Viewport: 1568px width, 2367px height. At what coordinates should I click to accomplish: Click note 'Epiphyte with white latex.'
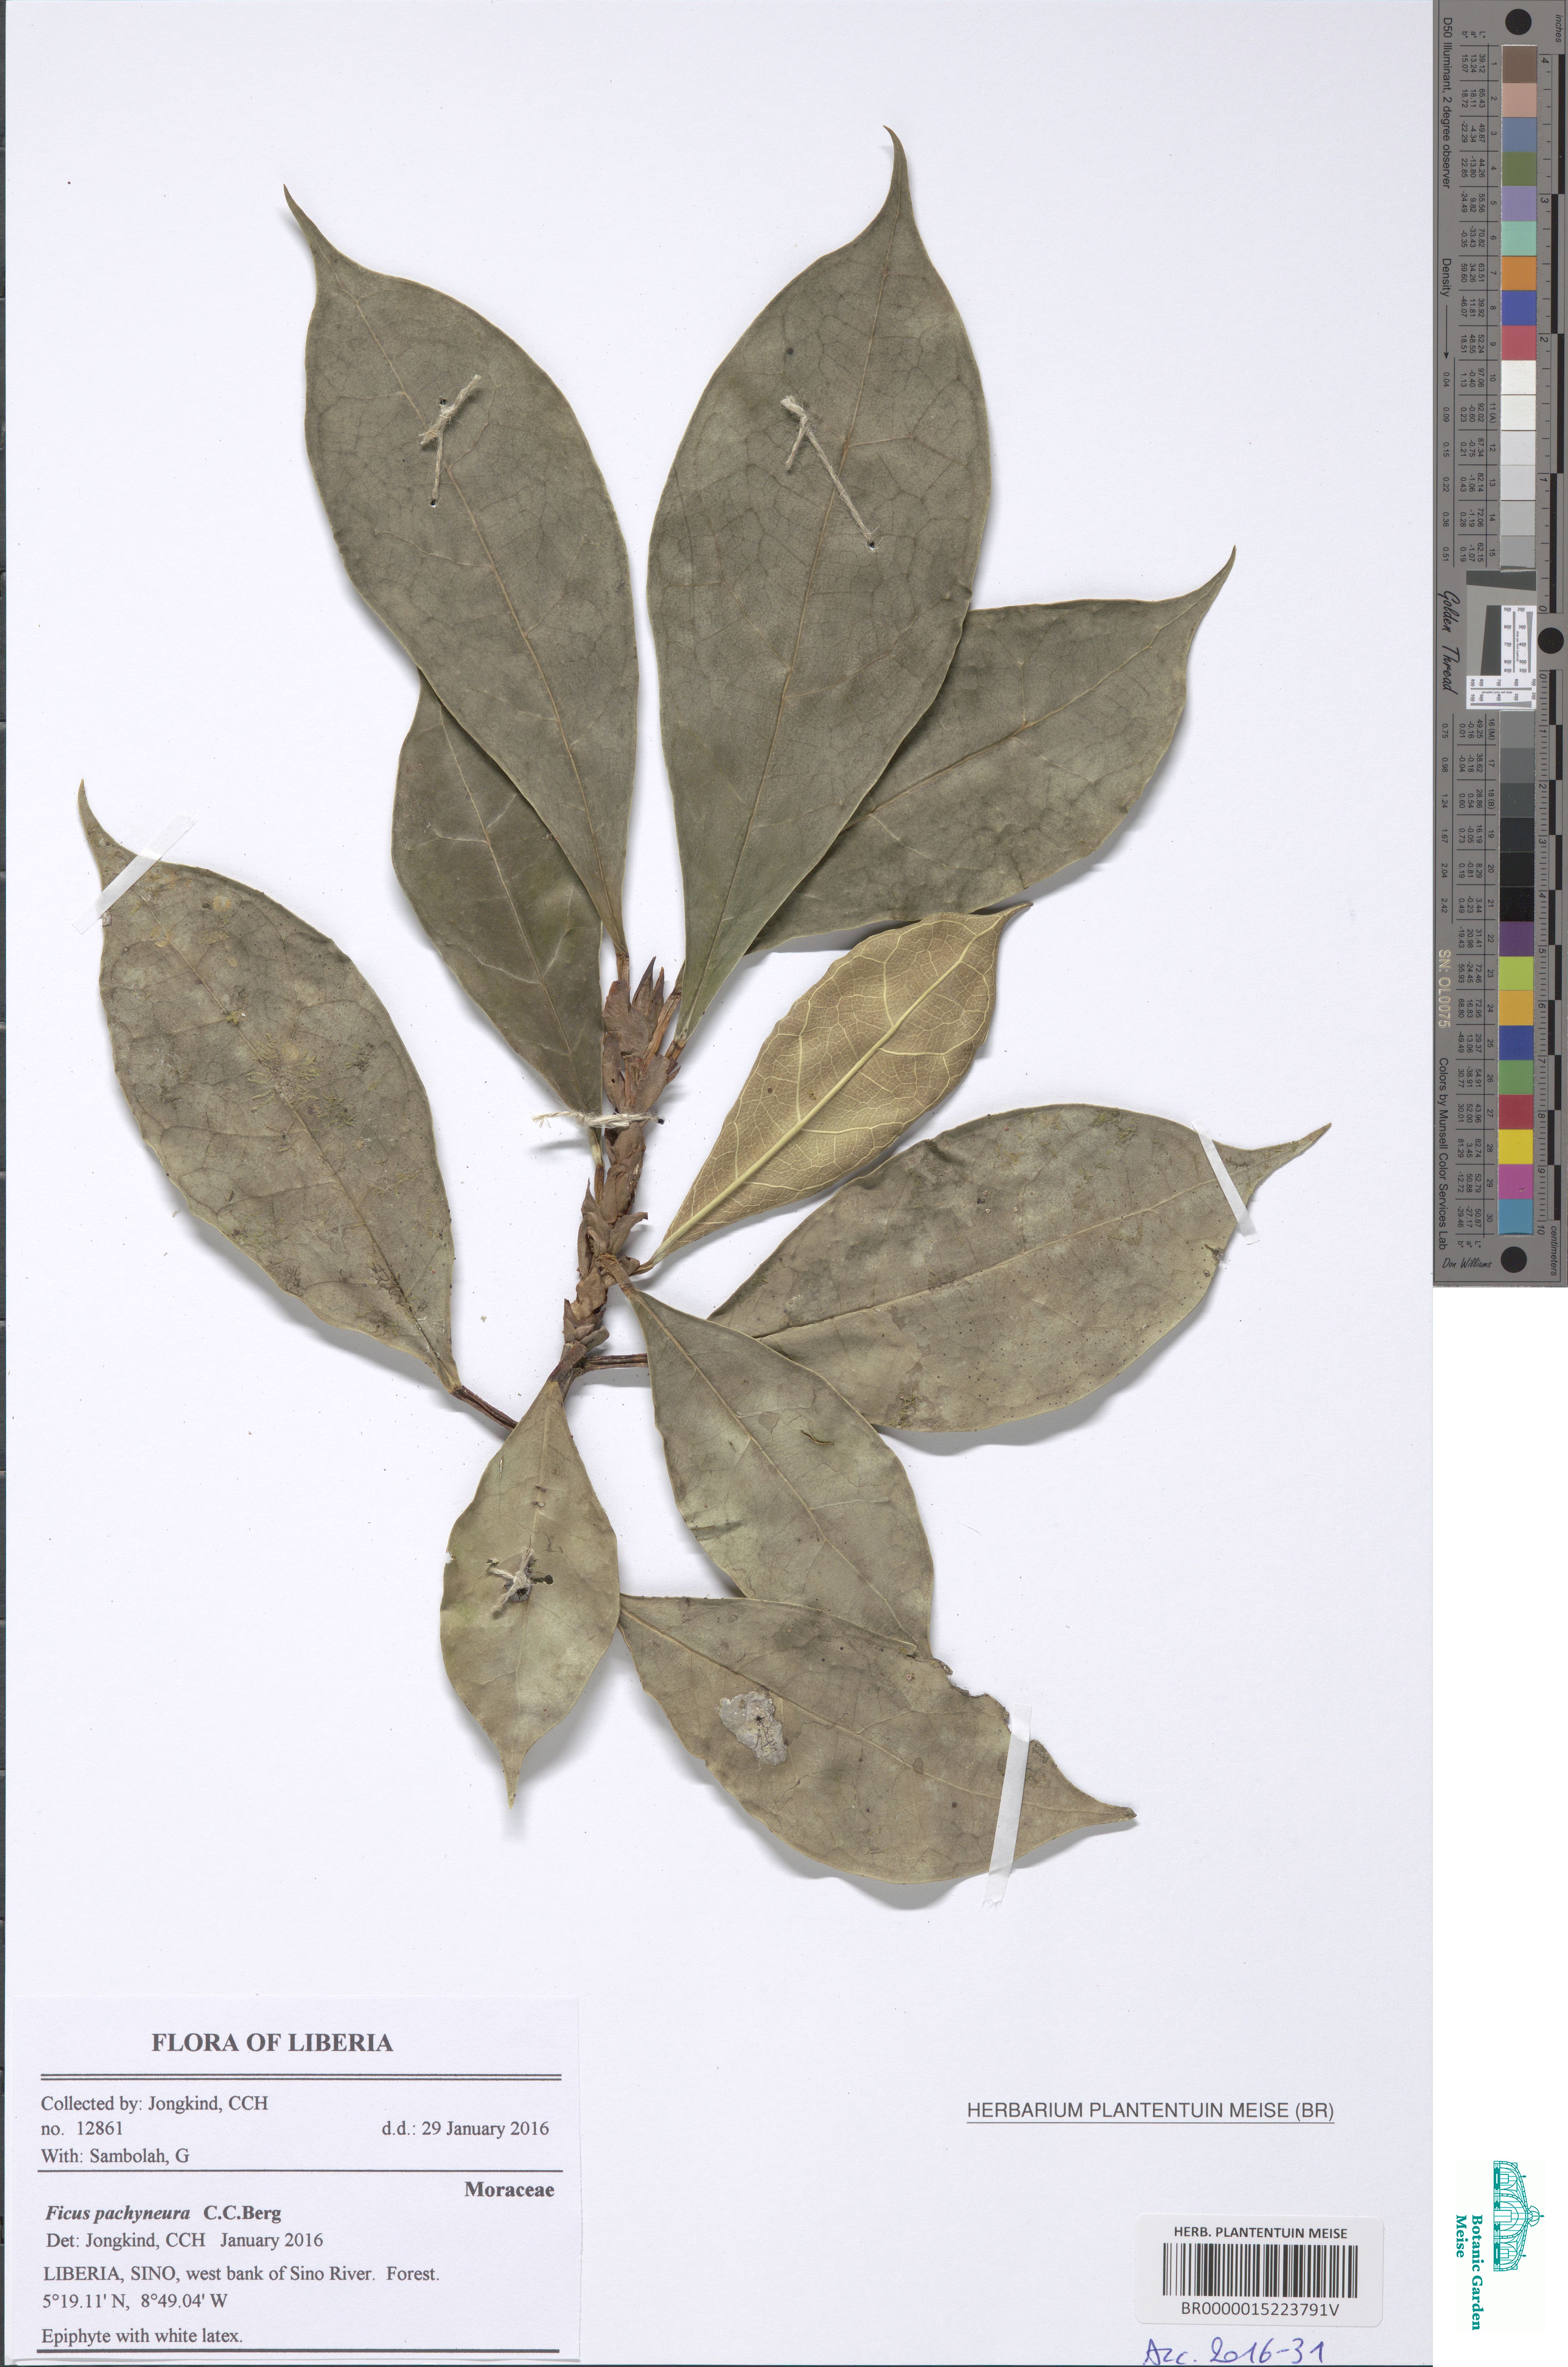[x=142, y=2336]
